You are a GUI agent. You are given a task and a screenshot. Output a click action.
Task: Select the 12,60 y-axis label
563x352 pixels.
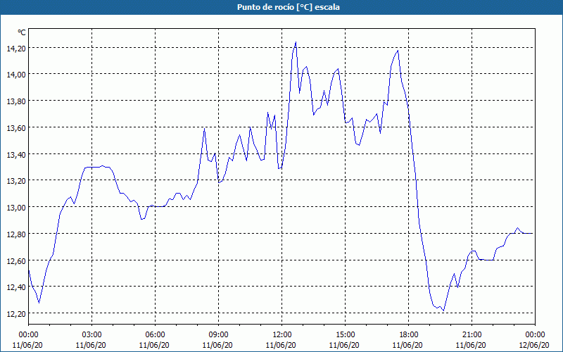(x=16, y=260)
